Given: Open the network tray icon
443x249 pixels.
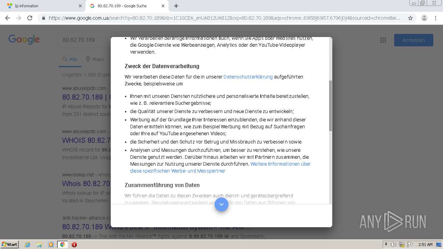Looking at the screenshot, I should click(x=401, y=245).
